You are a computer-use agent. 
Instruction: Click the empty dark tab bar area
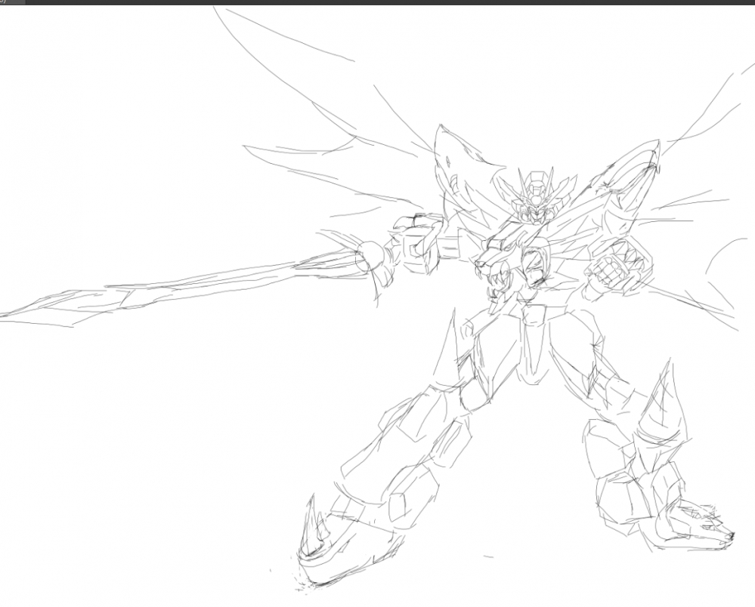pos(378,2)
